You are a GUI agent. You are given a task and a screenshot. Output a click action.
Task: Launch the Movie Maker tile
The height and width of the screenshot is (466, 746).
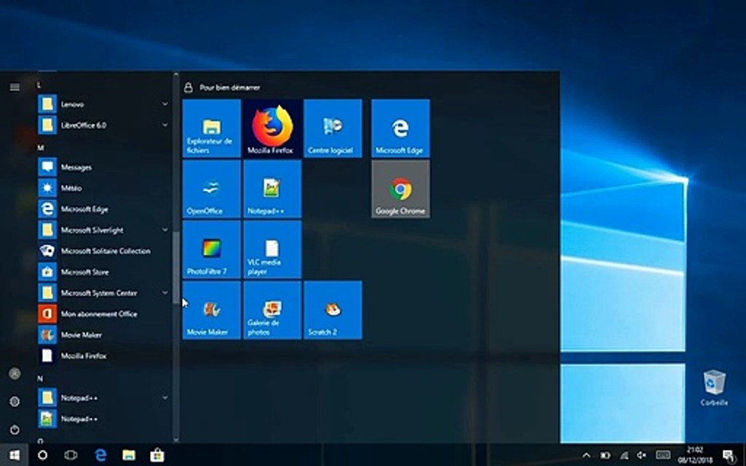tap(212, 310)
